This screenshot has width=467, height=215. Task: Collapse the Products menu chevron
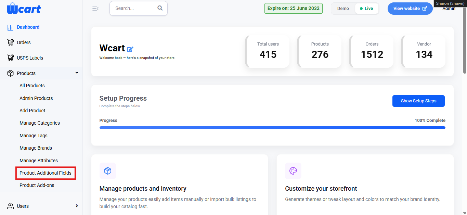click(77, 73)
